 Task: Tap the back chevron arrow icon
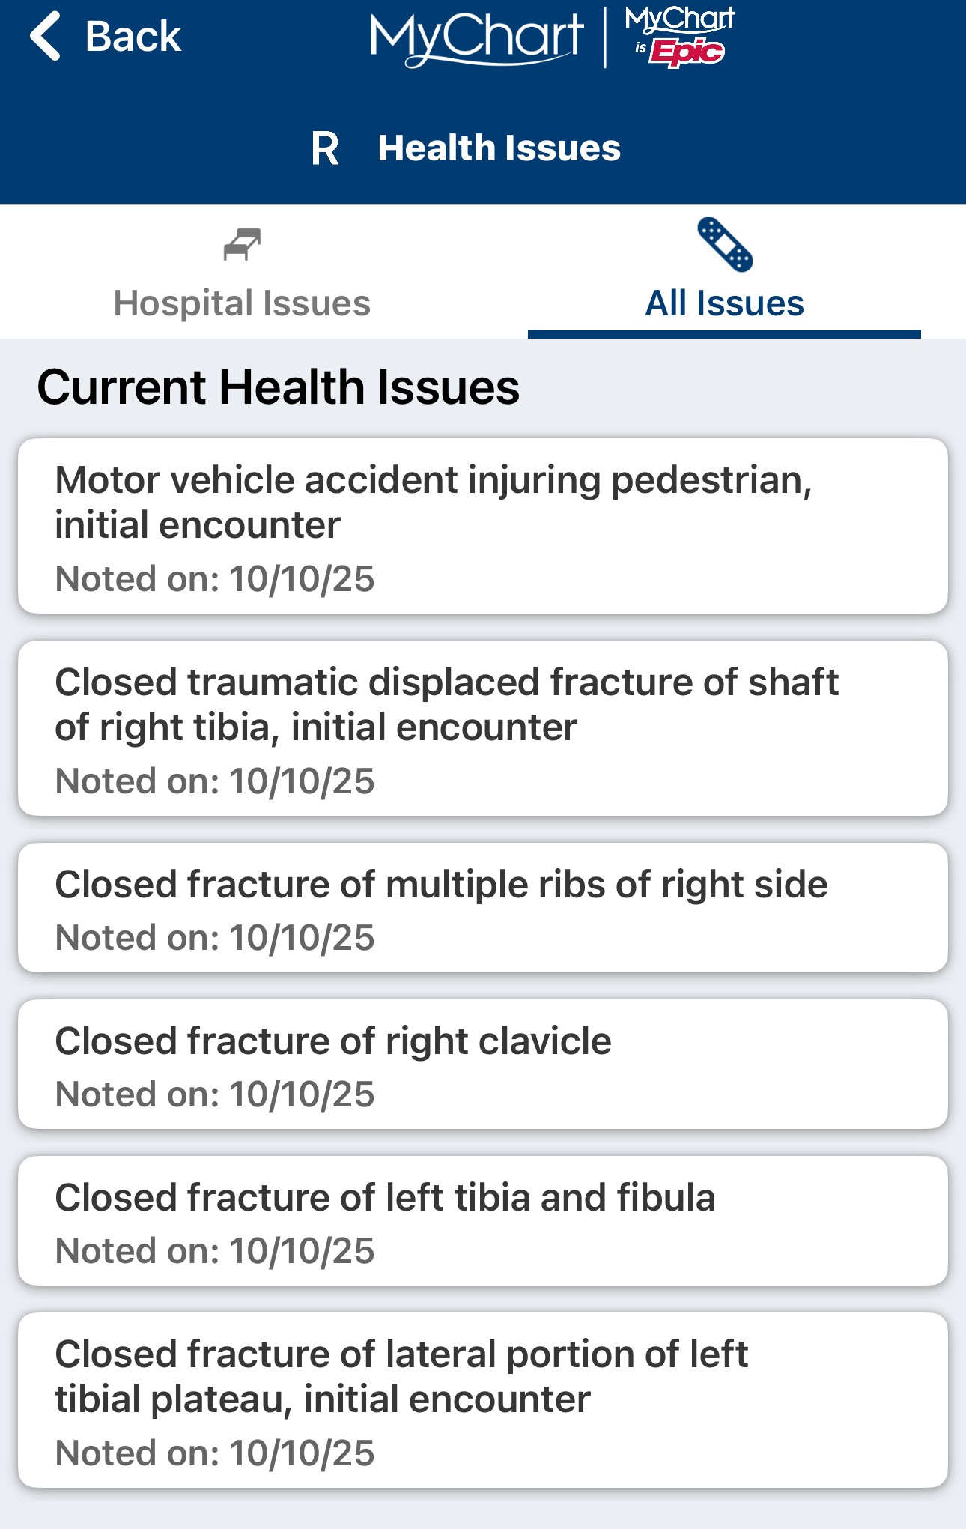tap(46, 36)
